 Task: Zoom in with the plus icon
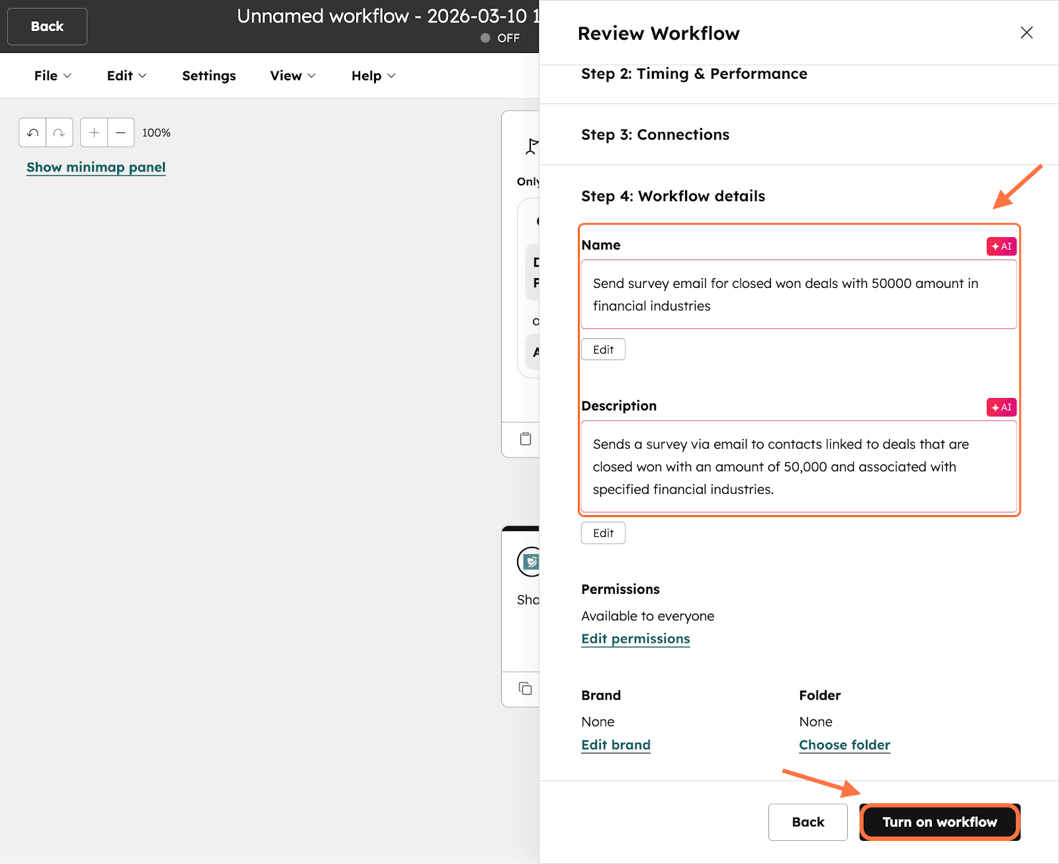click(x=94, y=132)
